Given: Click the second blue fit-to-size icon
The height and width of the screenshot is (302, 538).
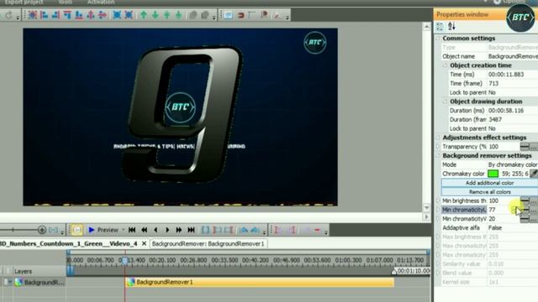Looking at the screenshot, I should click(x=129, y=15).
